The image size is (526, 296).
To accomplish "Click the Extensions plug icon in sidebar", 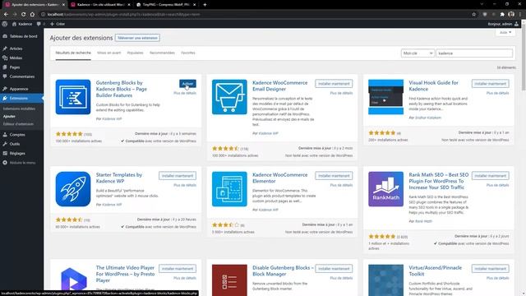I will (5, 99).
